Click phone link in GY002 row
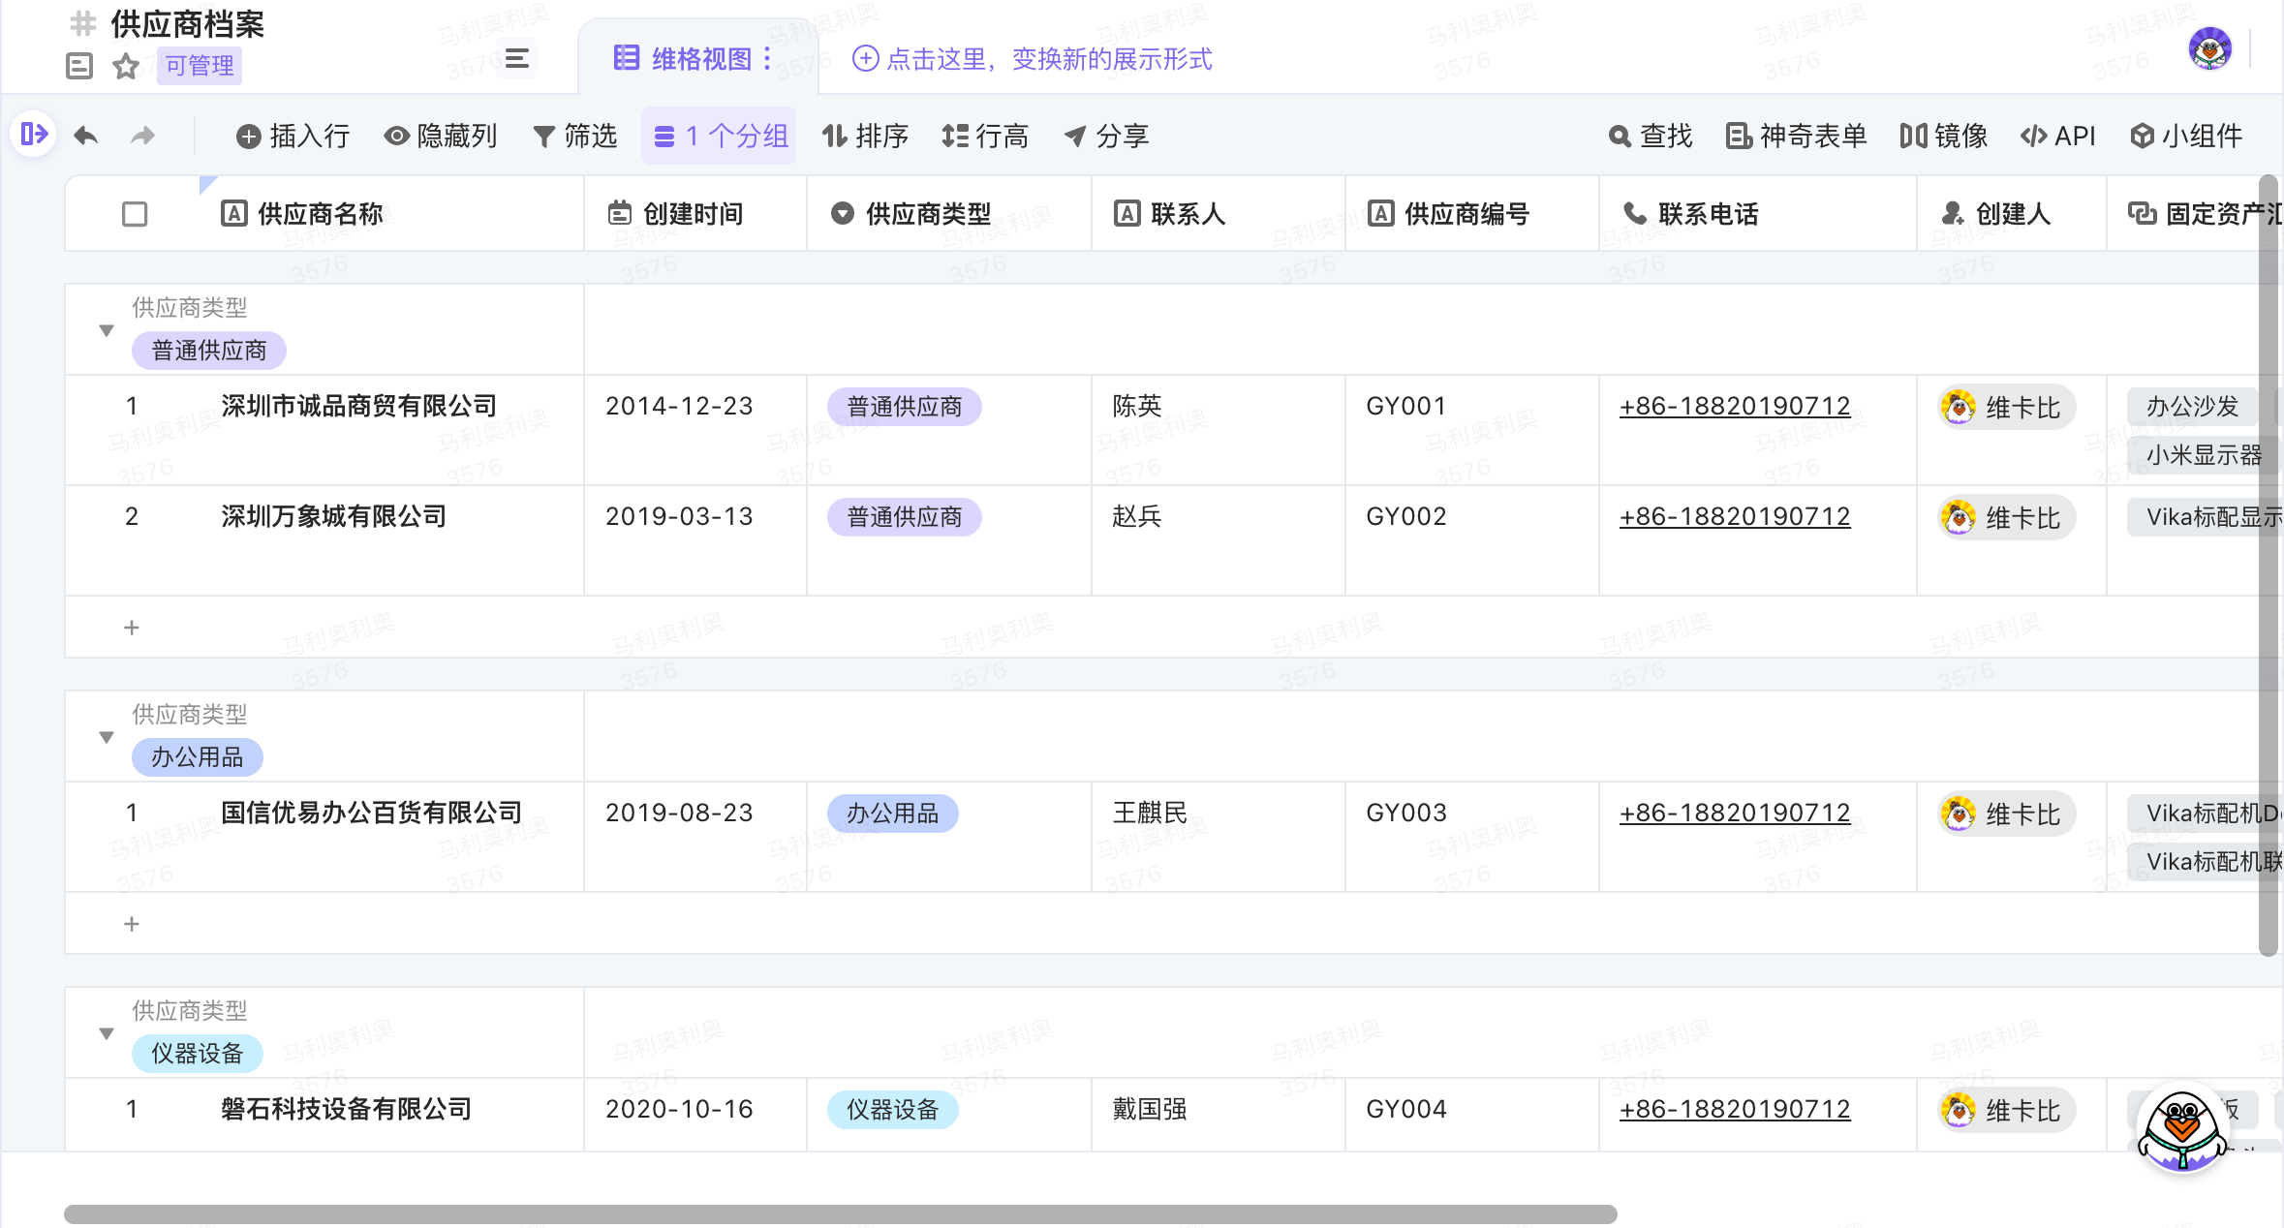The image size is (2284, 1228). (x=1735, y=516)
